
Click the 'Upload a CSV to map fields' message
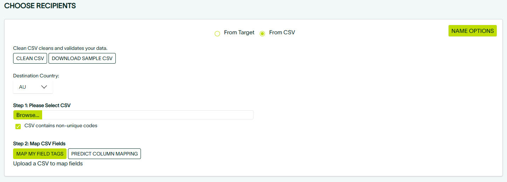click(48, 164)
